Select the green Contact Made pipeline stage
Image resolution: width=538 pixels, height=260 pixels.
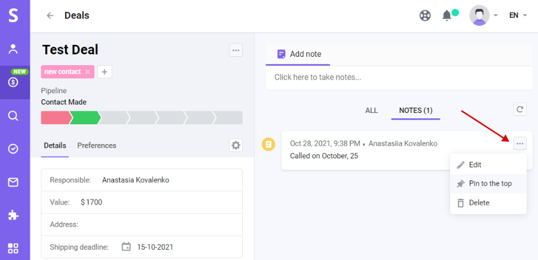tap(85, 118)
